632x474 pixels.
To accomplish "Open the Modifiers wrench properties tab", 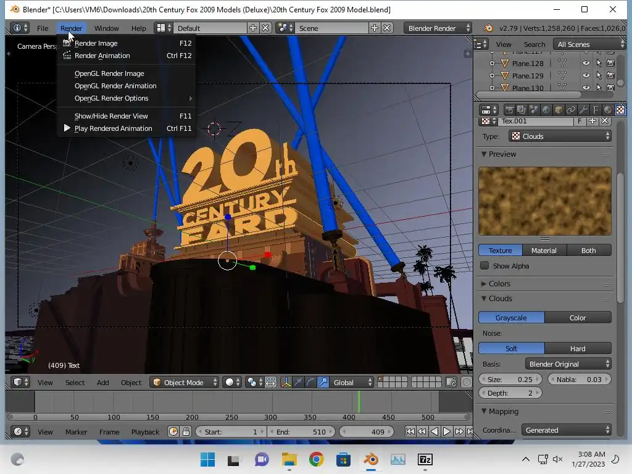I will (583, 110).
